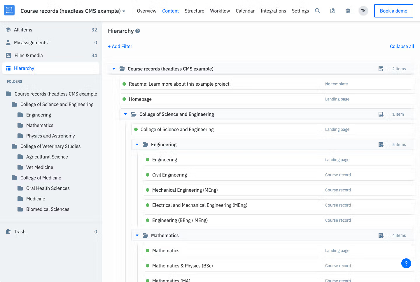
Task: Open the TK user avatar
Action: click(363, 10)
